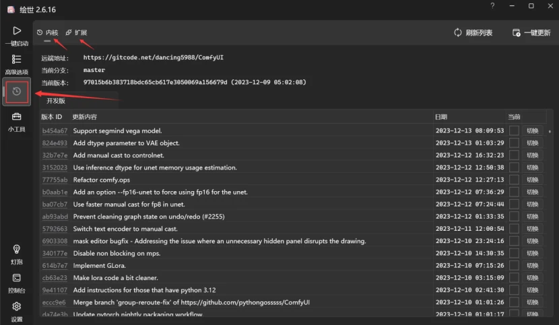Open 设置 settings gear icon
The width and height of the screenshot is (559, 325).
coord(17,307)
